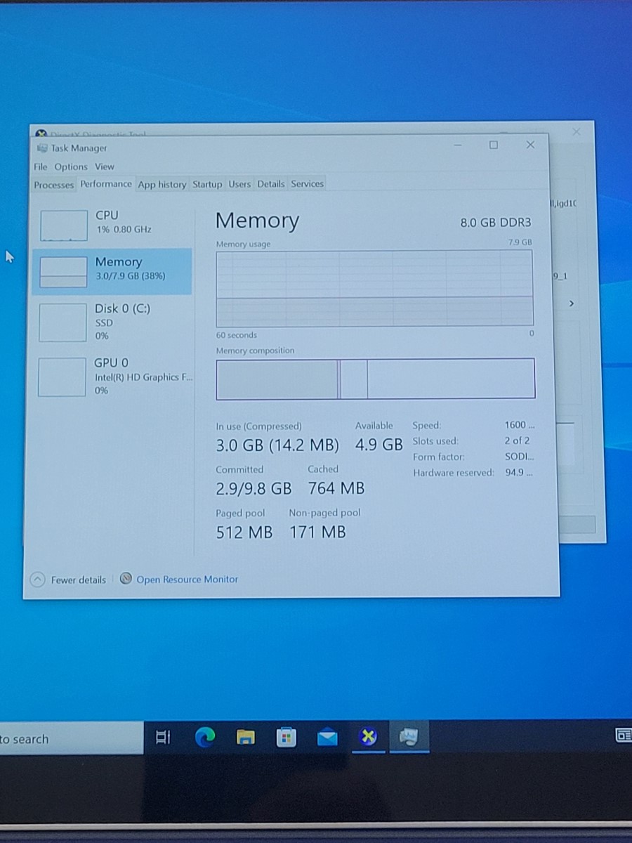Viewport: 632px width, 843px height.
Task: Click the Speed 1600 value
Action: (x=520, y=425)
